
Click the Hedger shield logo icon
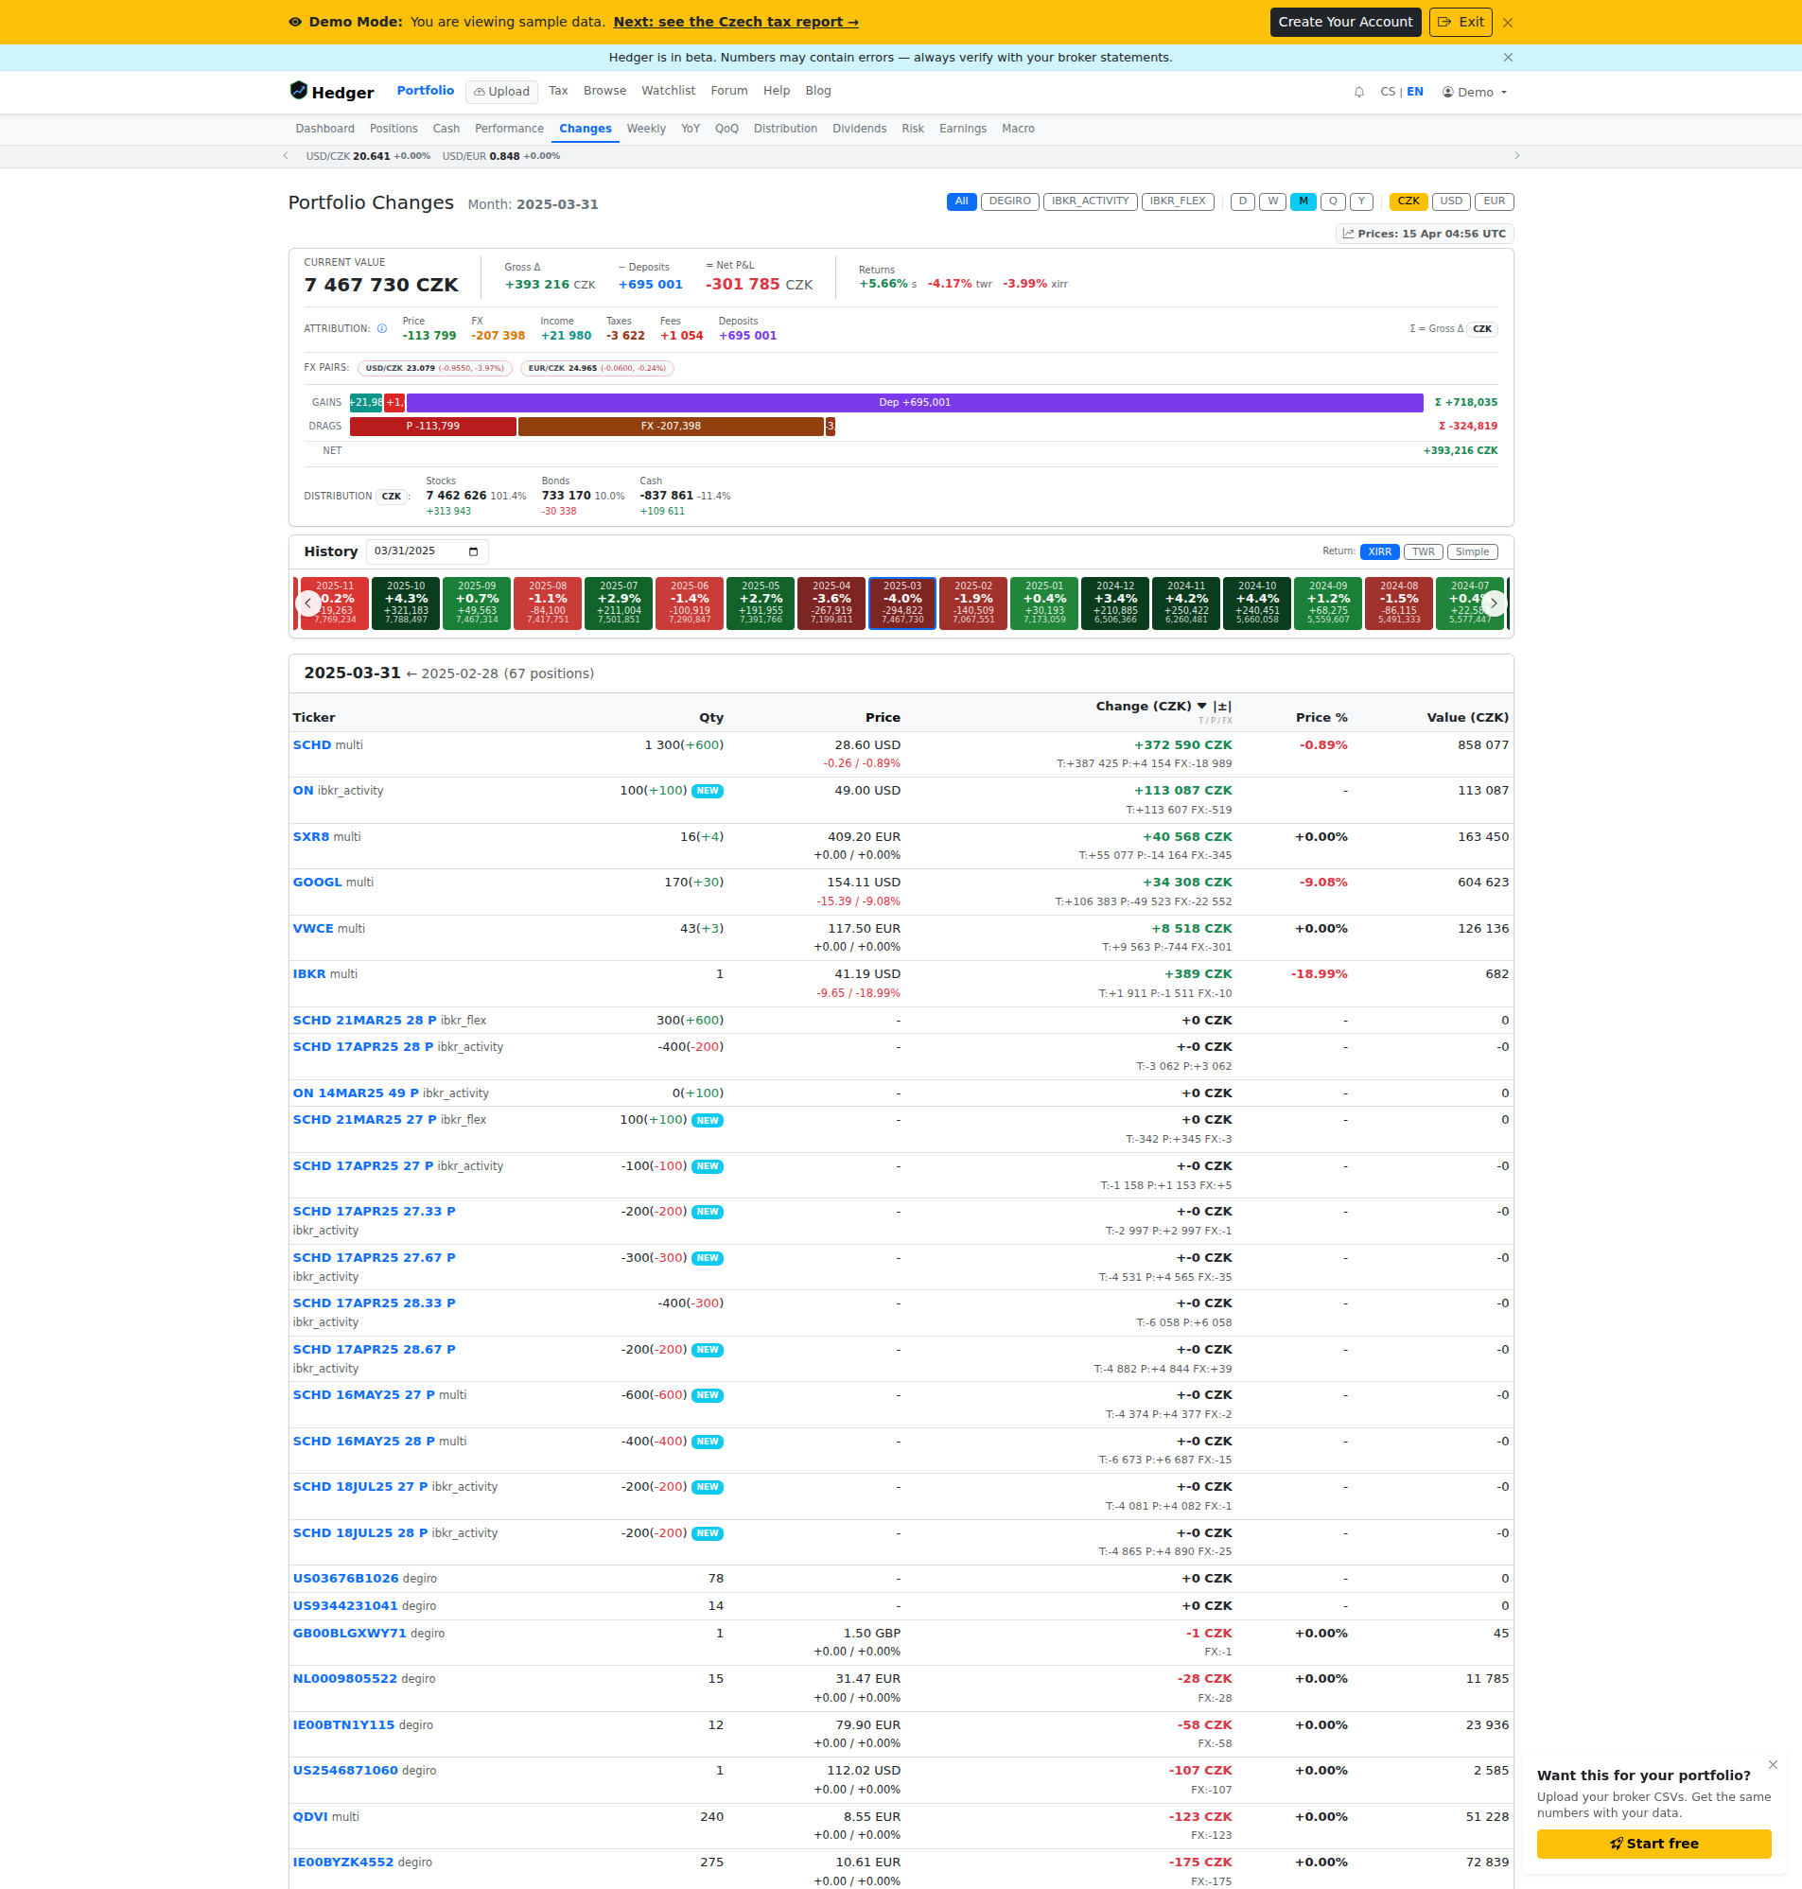[x=299, y=91]
